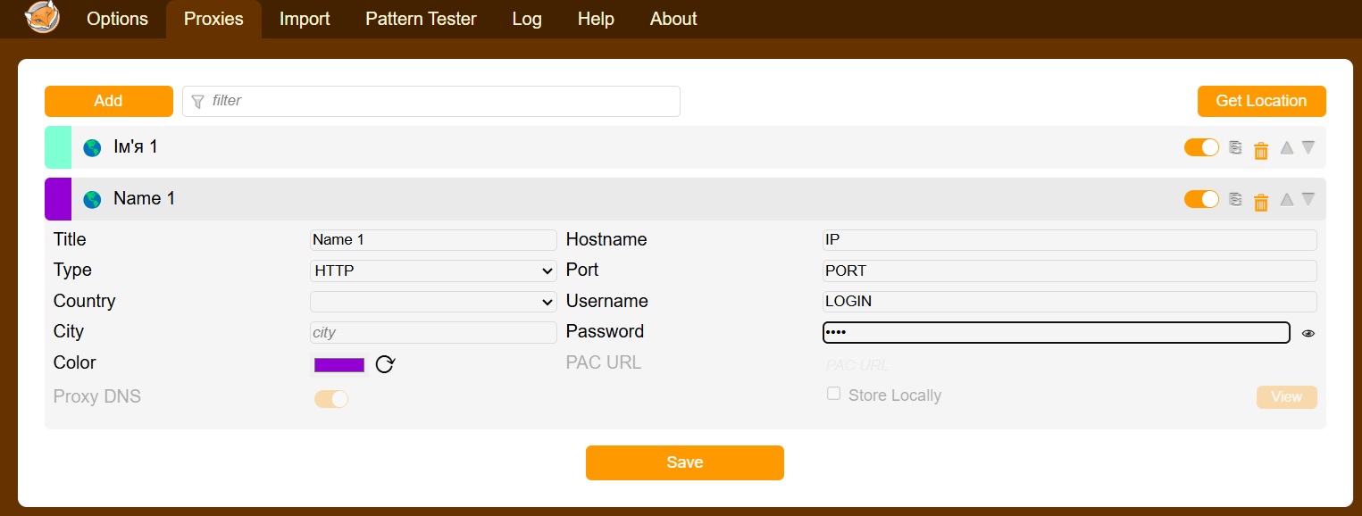Reset color with the refresh icon

coord(385,364)
